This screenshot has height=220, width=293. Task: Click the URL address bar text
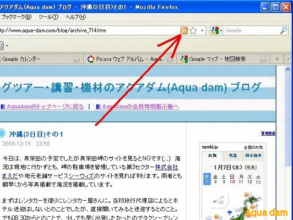tap(53, 30)
